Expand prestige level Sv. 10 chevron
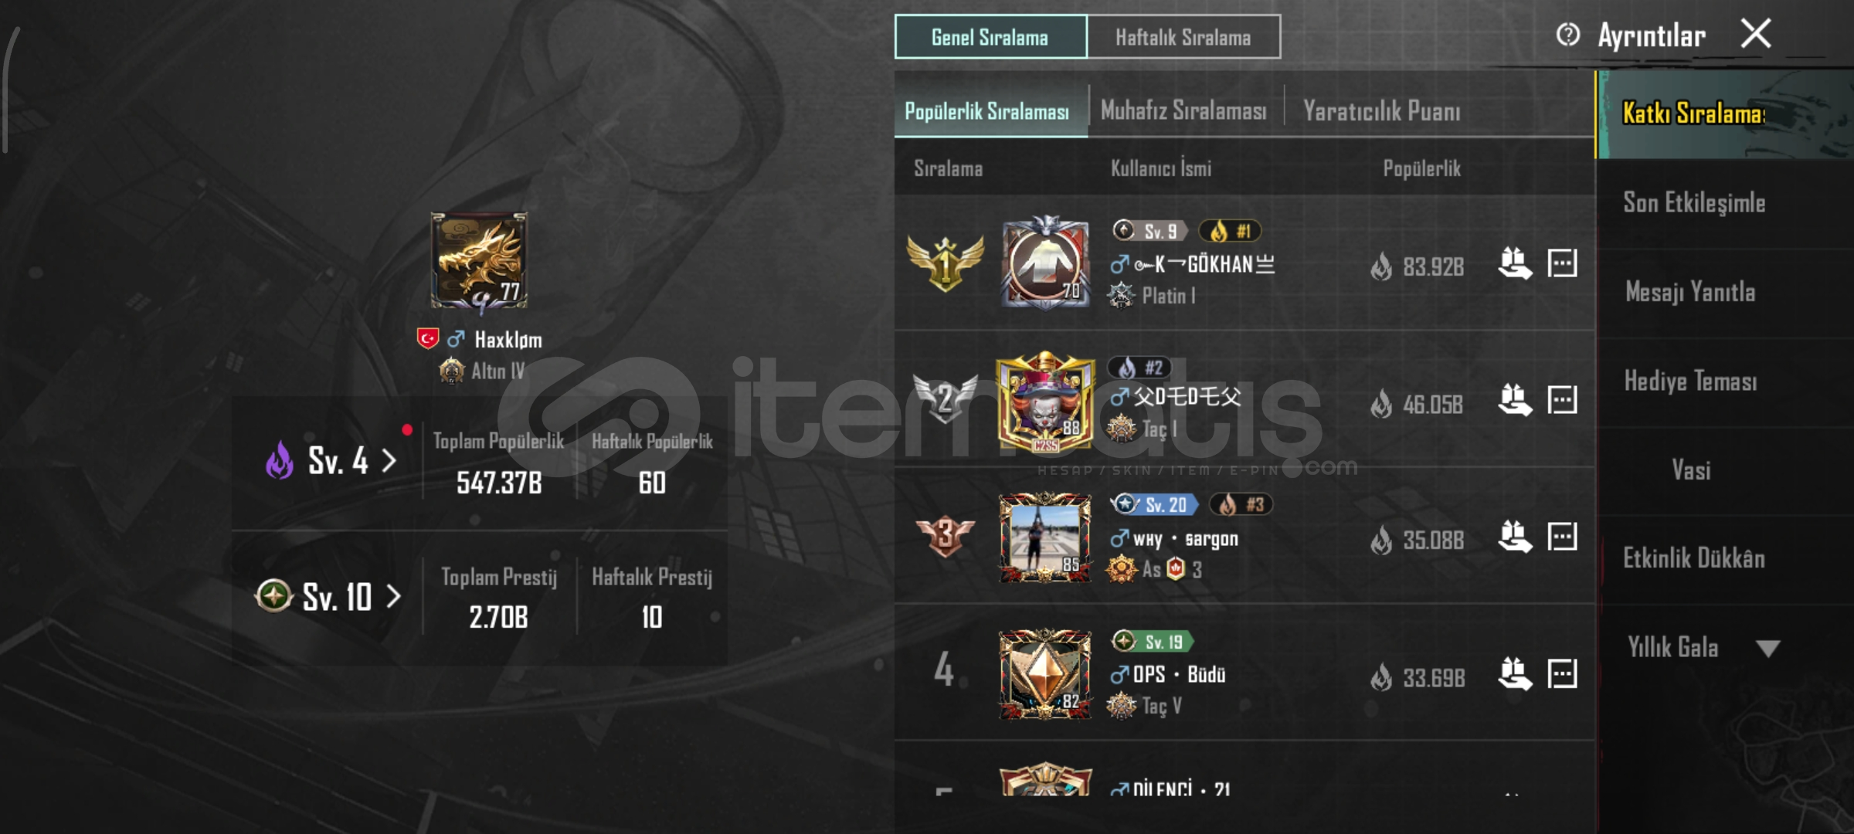1854x834 pixels. point(393,596)
